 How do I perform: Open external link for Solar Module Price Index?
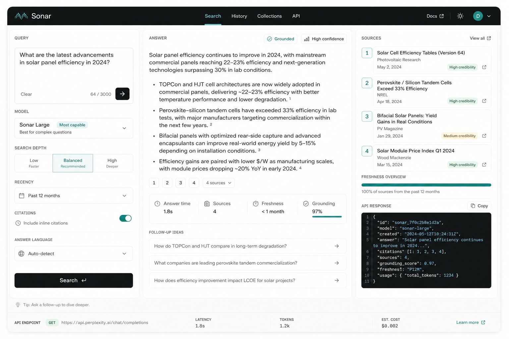[x=484, y=165]
